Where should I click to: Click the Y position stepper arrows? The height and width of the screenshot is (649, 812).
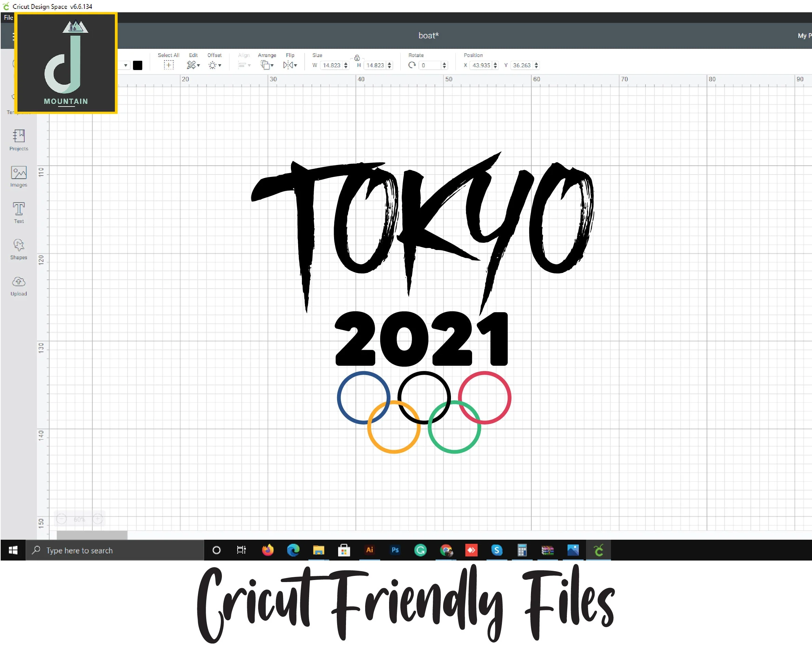536,65
